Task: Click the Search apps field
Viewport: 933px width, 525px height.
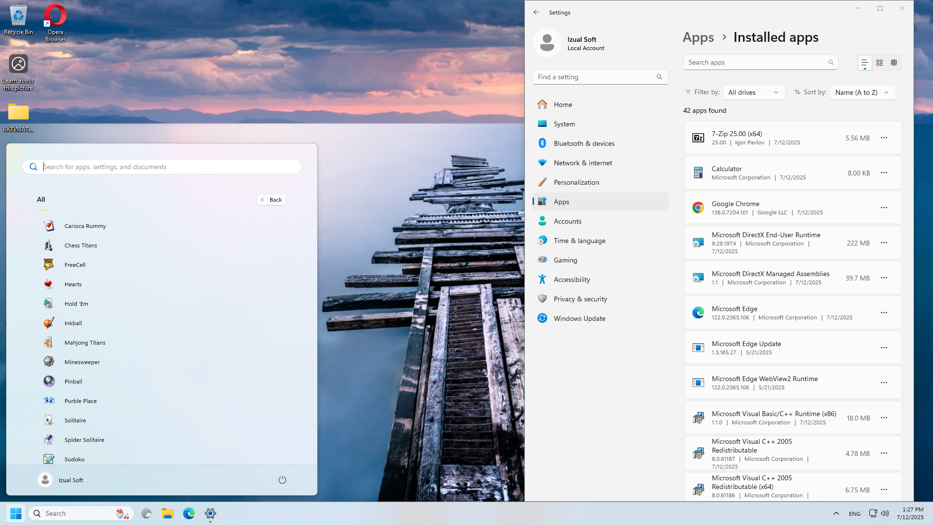Action: tap(760, 62)
